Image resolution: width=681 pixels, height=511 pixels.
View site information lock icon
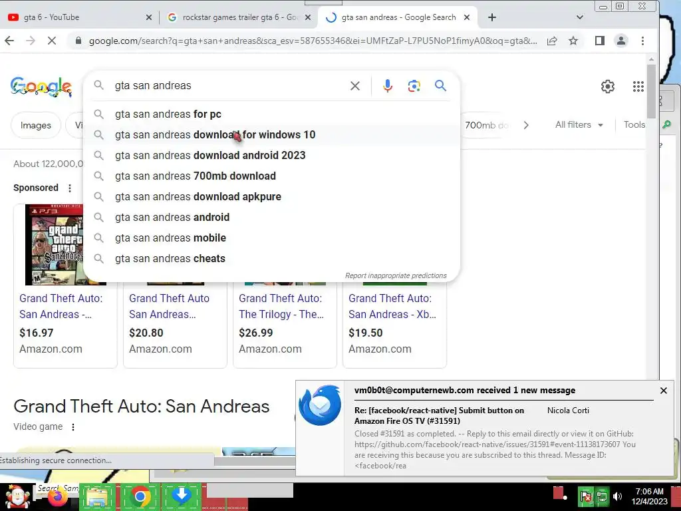pos(78,41)
